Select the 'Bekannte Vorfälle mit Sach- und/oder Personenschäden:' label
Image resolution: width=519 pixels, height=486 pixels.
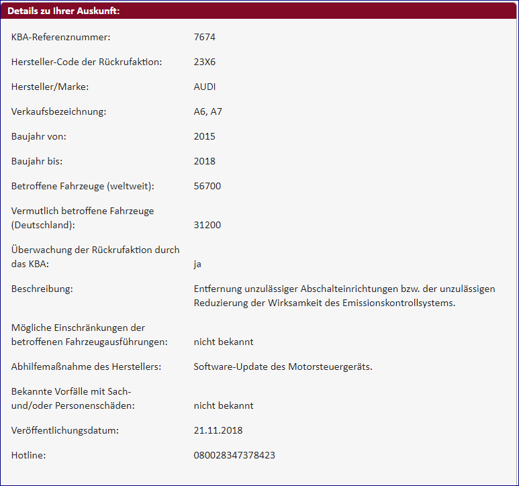pos(73,399)
